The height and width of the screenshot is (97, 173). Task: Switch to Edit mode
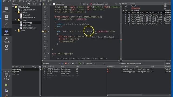[6, 17]
